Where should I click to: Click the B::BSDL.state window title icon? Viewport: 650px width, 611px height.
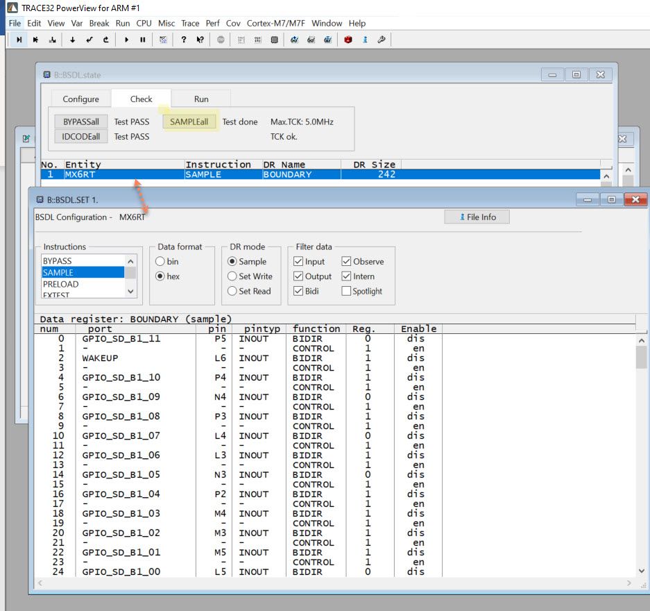point(47,75)
